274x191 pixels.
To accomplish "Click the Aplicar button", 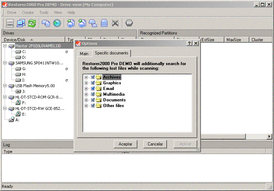I will (x=186, y=144).
